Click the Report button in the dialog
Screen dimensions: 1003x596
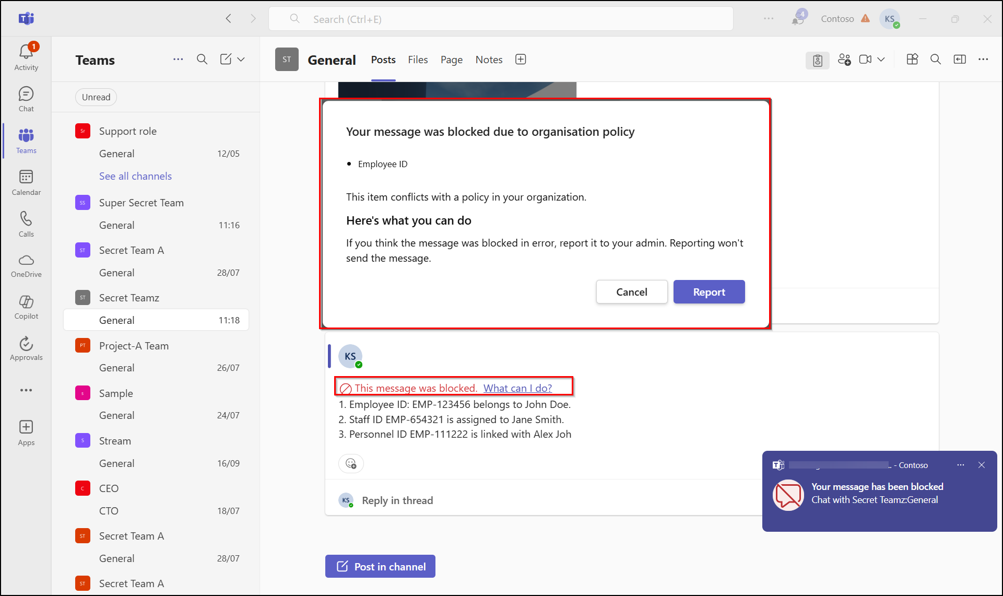pos(709,291)
